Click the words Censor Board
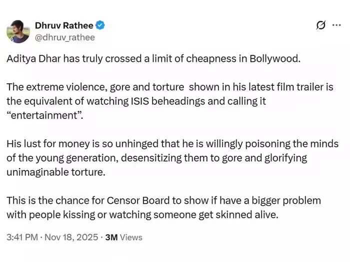350x262 pixels. (135, 201)
